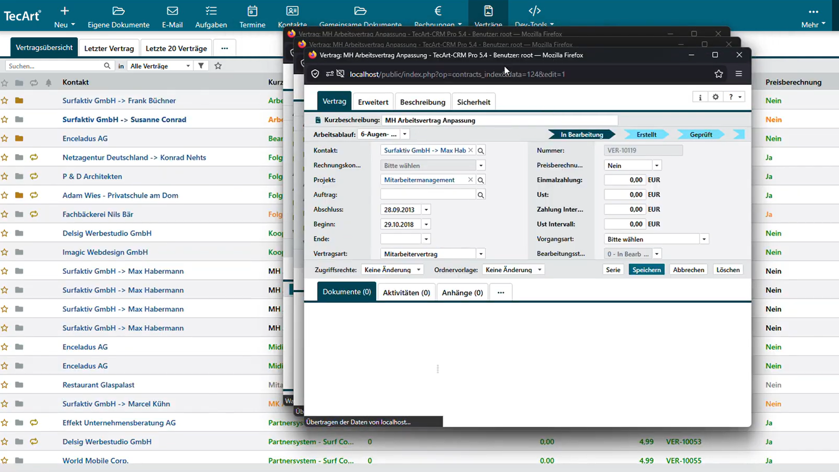Open the Zugriffsrechte Keine Änderung dropdown
The image size is (839, 472).
392,270
